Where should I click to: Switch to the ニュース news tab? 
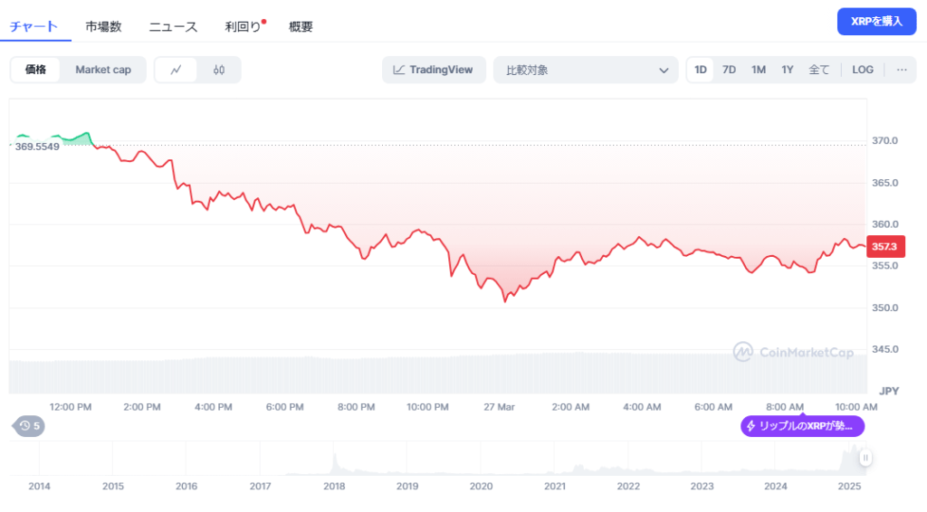(x=173, y=26)
